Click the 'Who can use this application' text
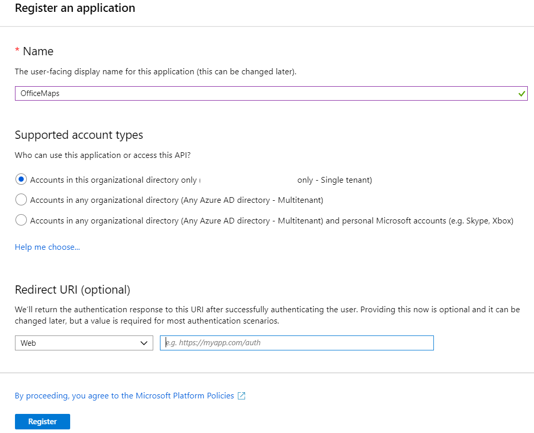 [106, 155]
